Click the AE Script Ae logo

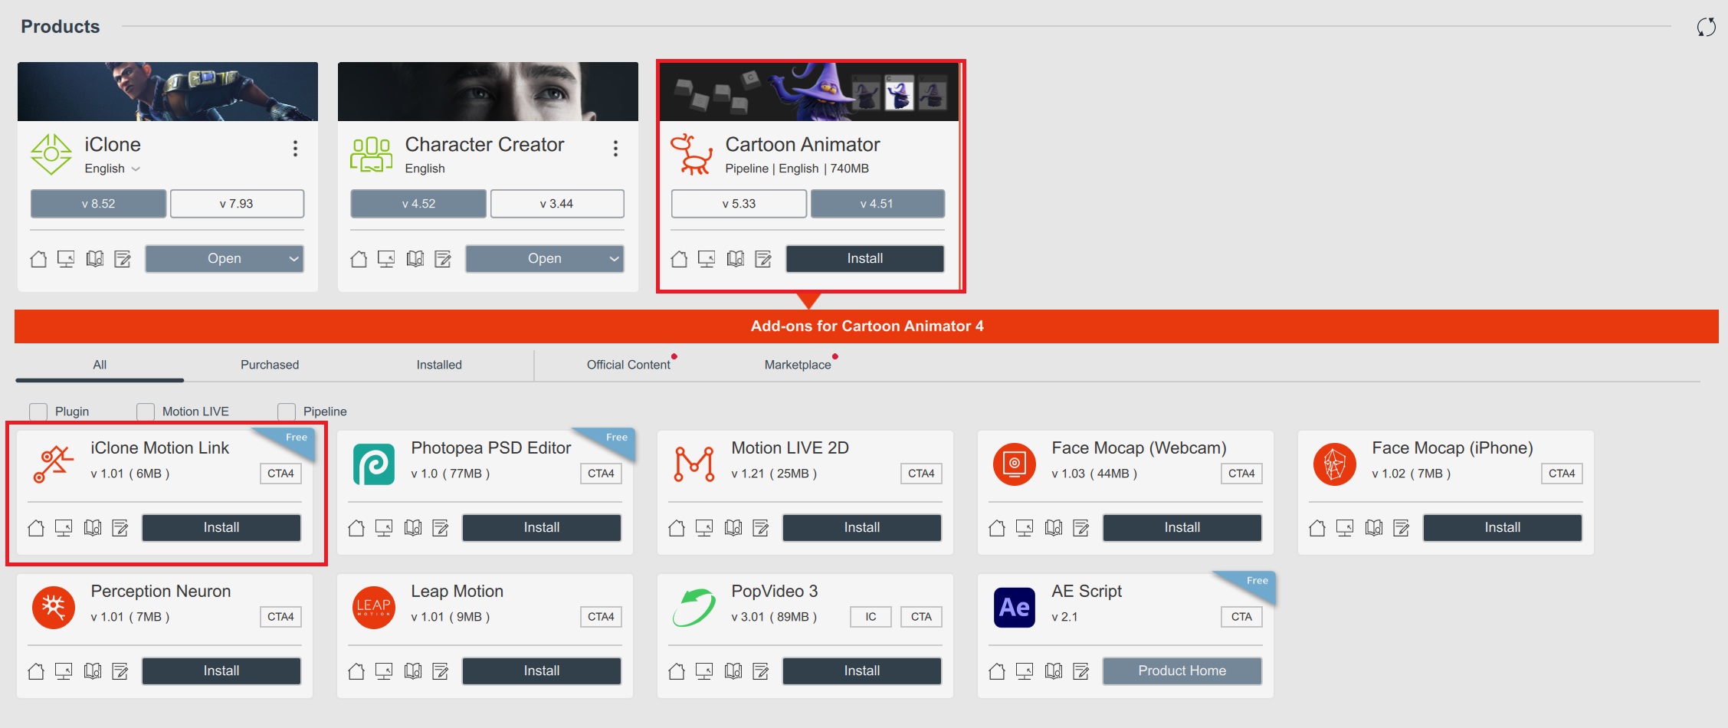pos(1015,608)
